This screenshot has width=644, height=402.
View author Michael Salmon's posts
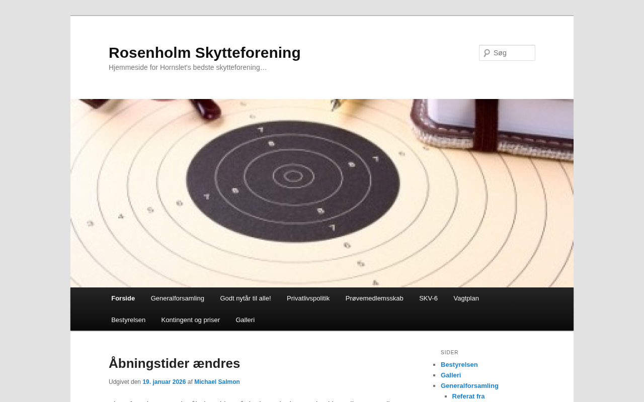click(x=217, y=382)
